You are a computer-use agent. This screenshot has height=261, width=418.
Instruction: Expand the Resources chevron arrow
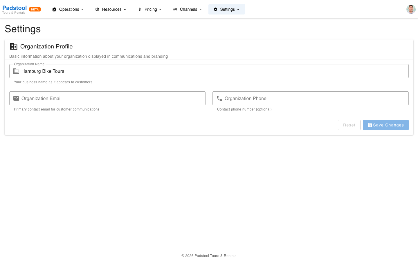(125, 9)
